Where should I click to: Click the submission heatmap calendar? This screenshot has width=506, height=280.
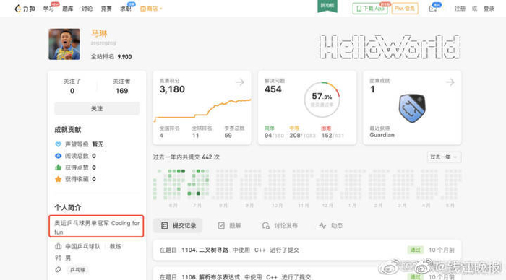[307, 185]
